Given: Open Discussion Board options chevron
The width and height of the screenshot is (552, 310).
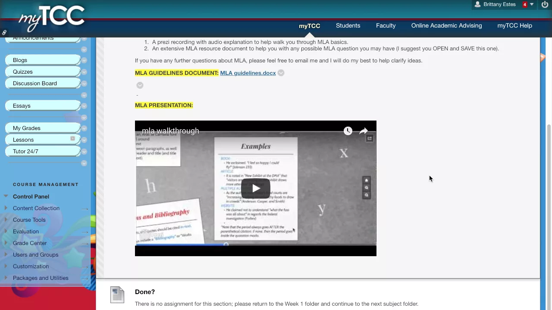Looking at the screenshot, I should (x=84, y=84).
